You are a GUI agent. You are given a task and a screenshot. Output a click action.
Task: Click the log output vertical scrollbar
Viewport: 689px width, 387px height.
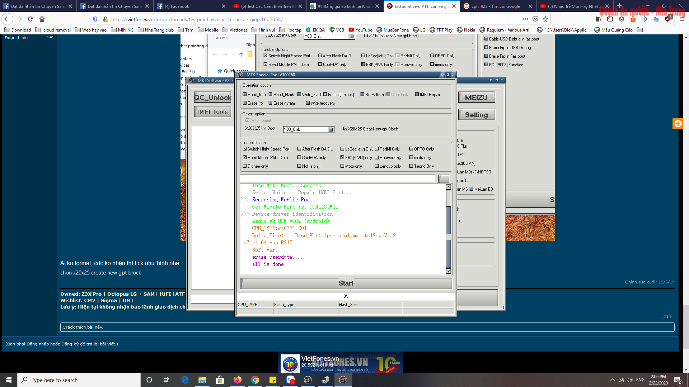pos(448,229)
